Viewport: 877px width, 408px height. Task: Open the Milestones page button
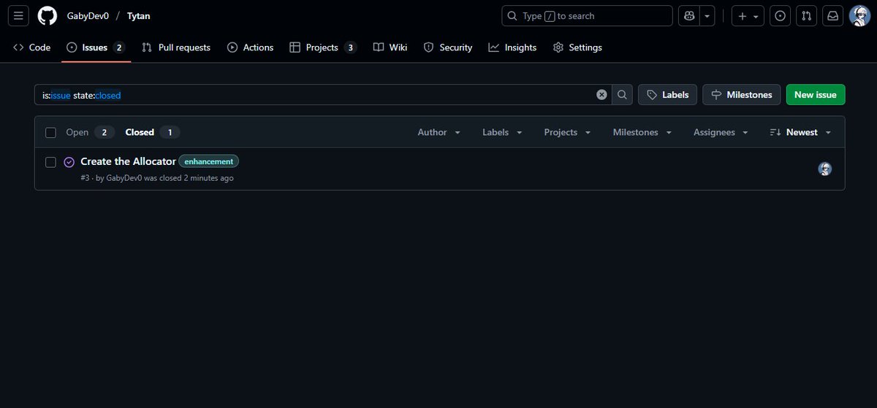pos(742,95)
